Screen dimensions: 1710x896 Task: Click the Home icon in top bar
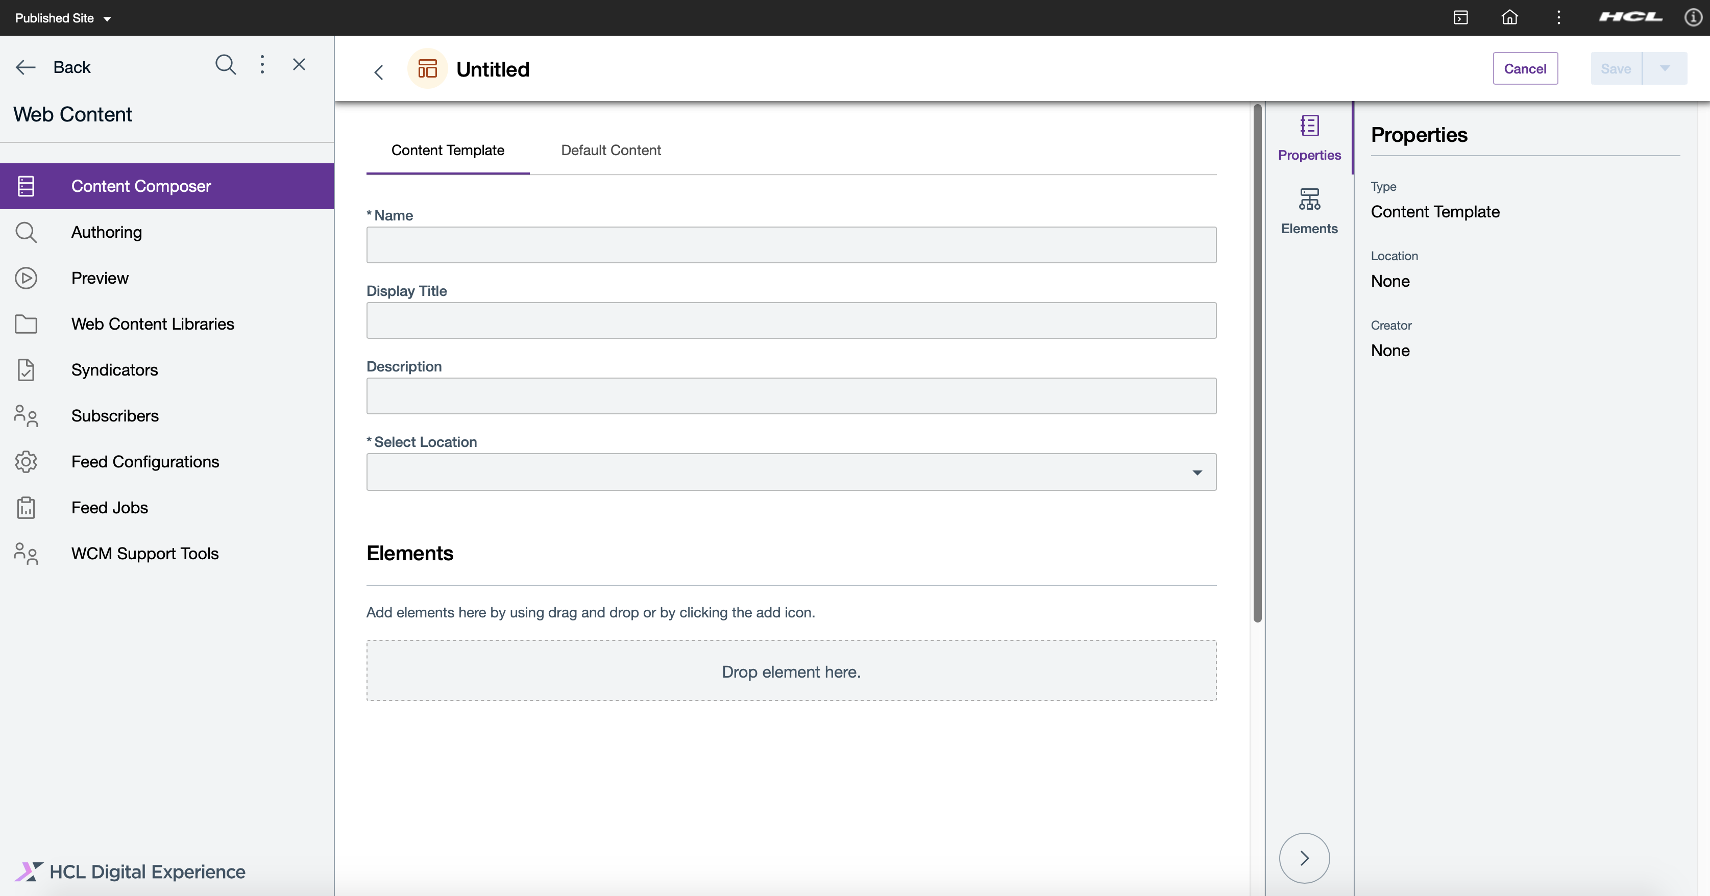1509,17
